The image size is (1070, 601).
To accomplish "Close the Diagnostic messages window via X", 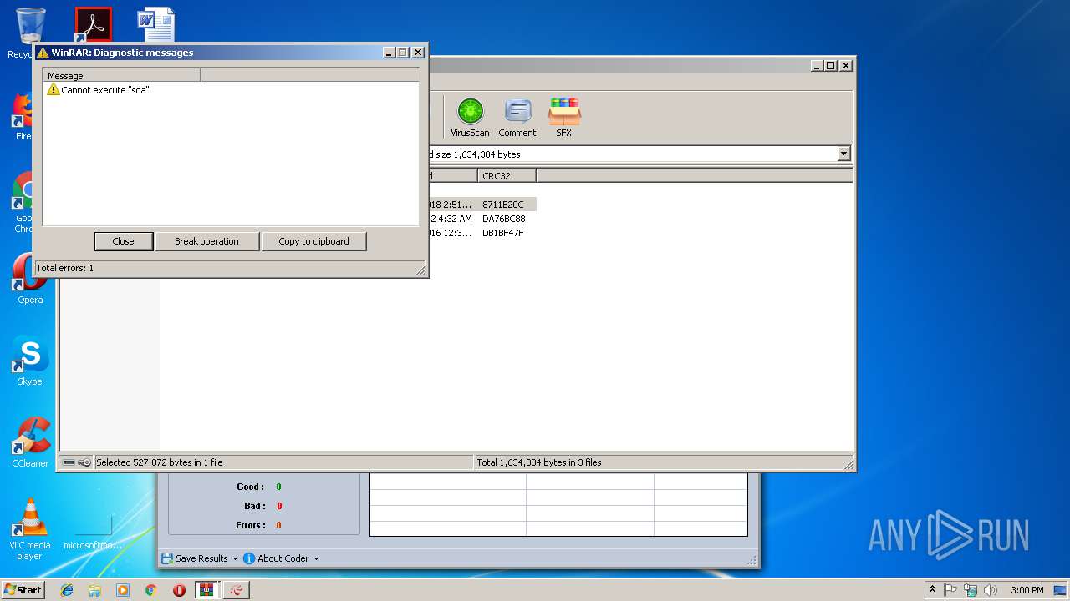I will [418, 52].
